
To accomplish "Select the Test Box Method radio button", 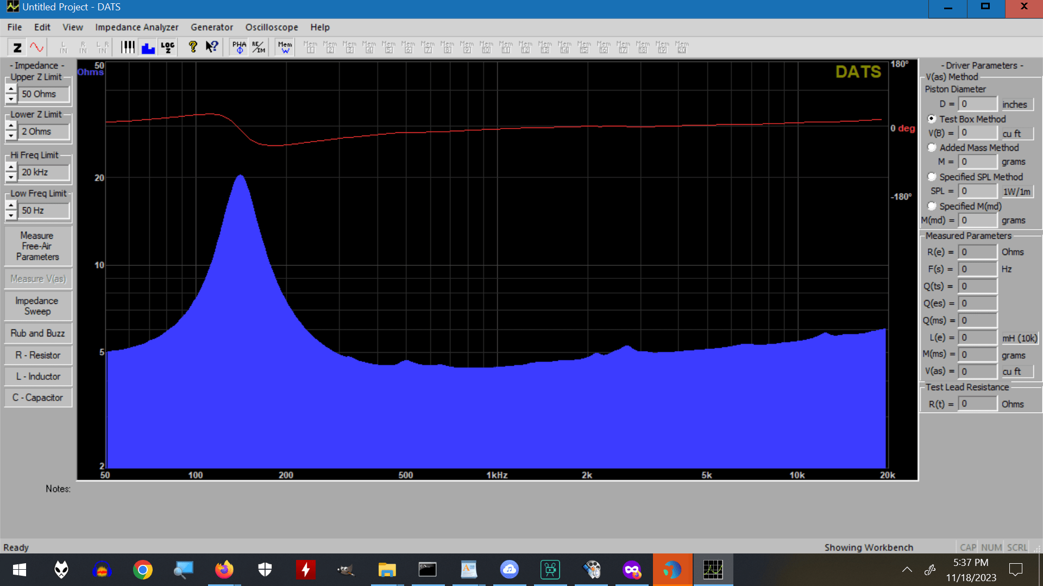I will click(x=932, y=119).
